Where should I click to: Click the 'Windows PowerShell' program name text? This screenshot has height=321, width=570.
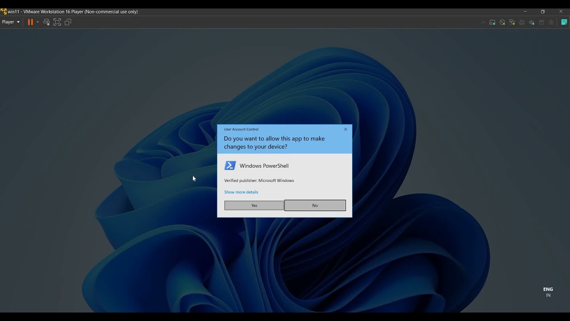point(264,166)
